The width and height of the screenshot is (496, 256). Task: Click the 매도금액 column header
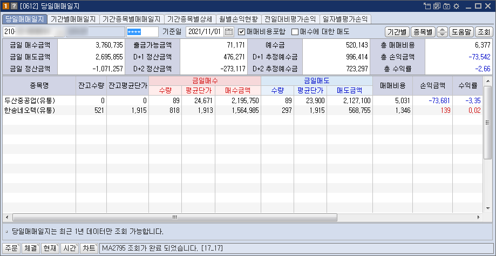pyautogui.click(x=350, y=91)
